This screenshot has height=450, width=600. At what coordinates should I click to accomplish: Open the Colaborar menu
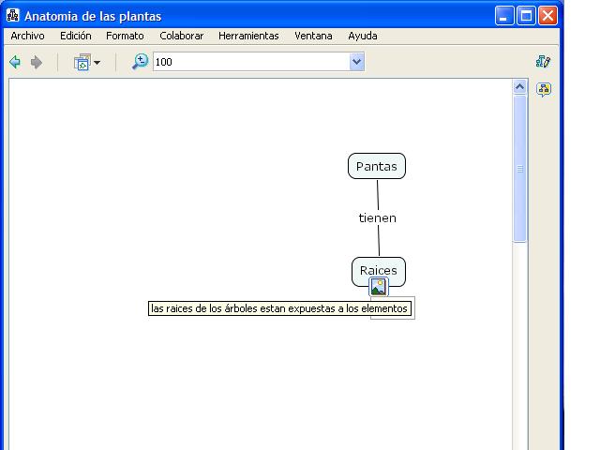tap(181, 36)
